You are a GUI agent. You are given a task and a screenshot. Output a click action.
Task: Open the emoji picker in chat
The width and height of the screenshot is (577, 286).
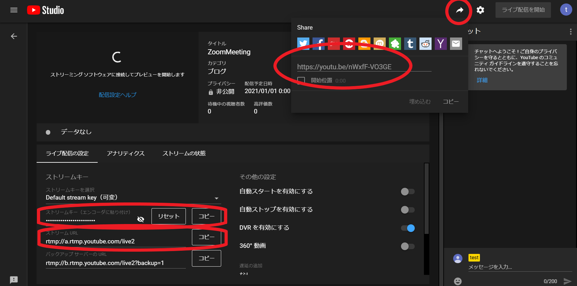point(458,281)
